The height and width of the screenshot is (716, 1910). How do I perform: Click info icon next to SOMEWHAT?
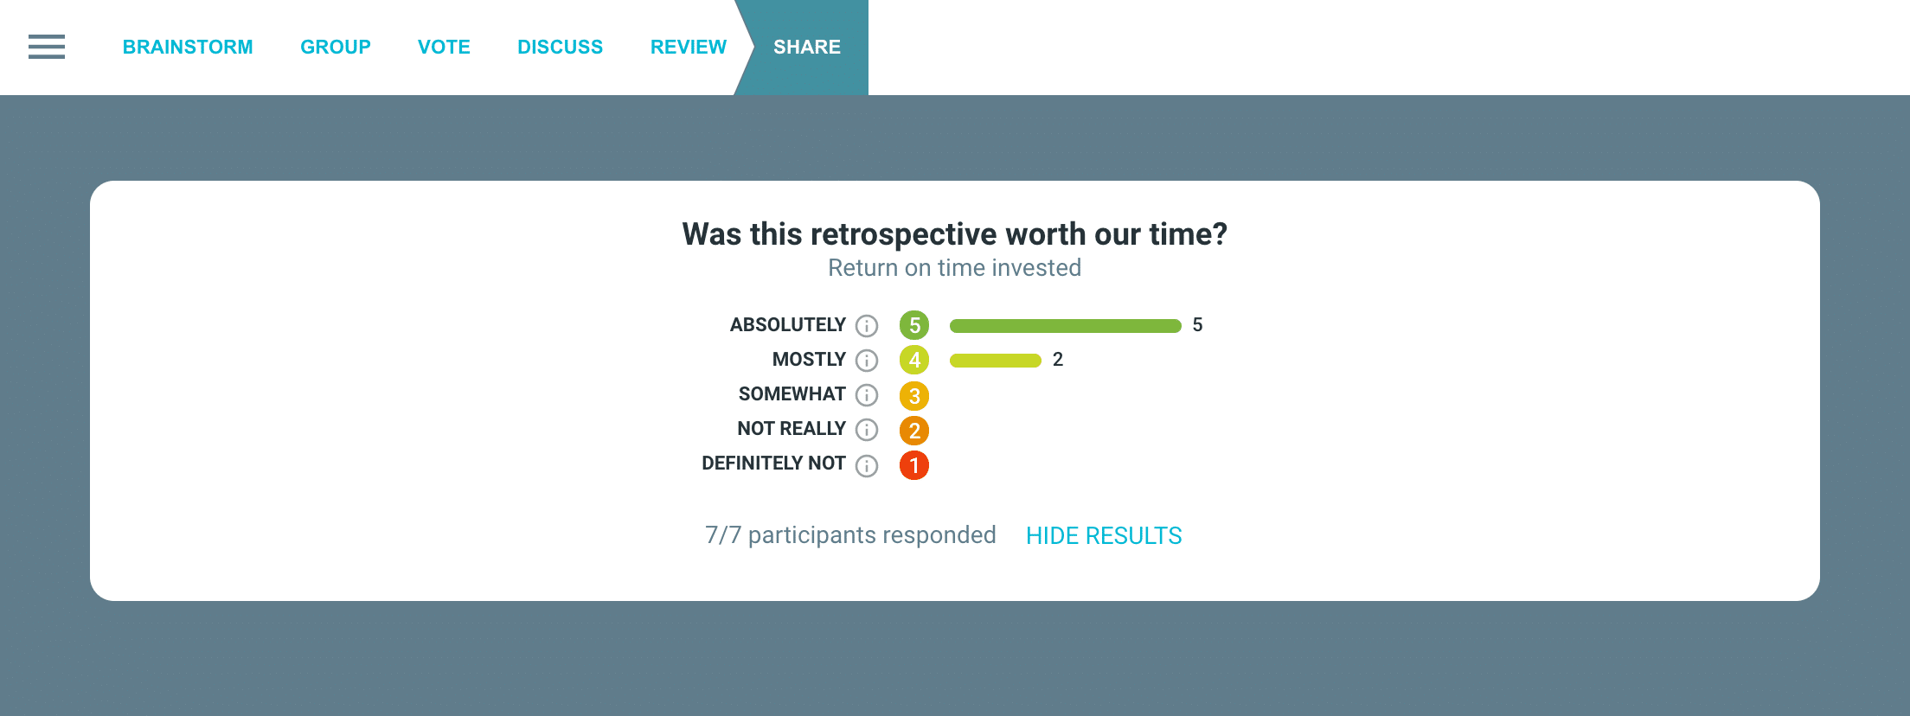coord(867,395)
